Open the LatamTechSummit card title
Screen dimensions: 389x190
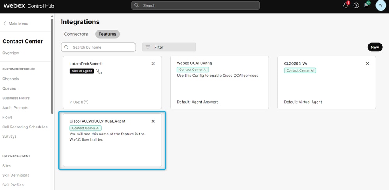click(86, 64)
